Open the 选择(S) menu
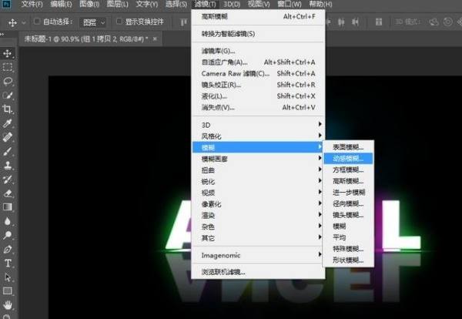The width and height of the screenshot is (462, 319). tap(176, 4)
